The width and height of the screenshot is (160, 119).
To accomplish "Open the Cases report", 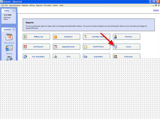I will tap(126, 47).
